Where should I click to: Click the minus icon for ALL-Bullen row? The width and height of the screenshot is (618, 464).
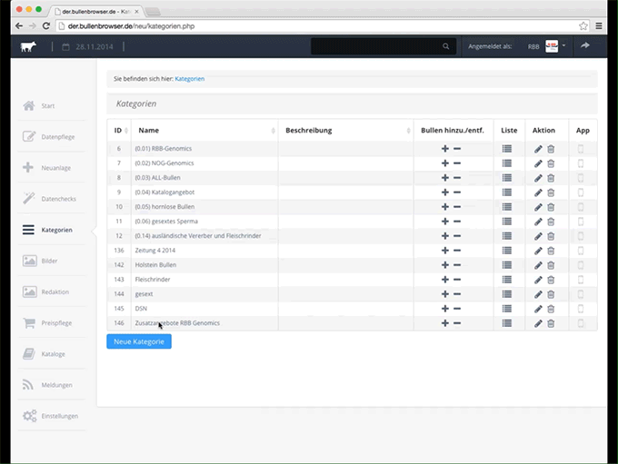(457, 178)
